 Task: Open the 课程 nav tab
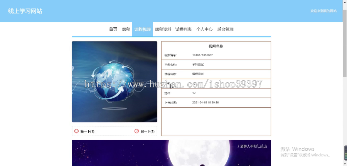point(126,29)
